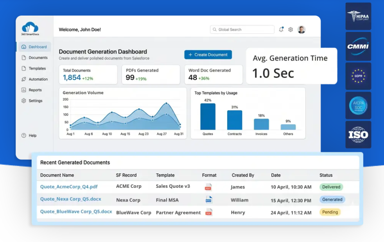Open the notifications bell
The width and height of the screenshot is (384, 242).
point(281,30)
